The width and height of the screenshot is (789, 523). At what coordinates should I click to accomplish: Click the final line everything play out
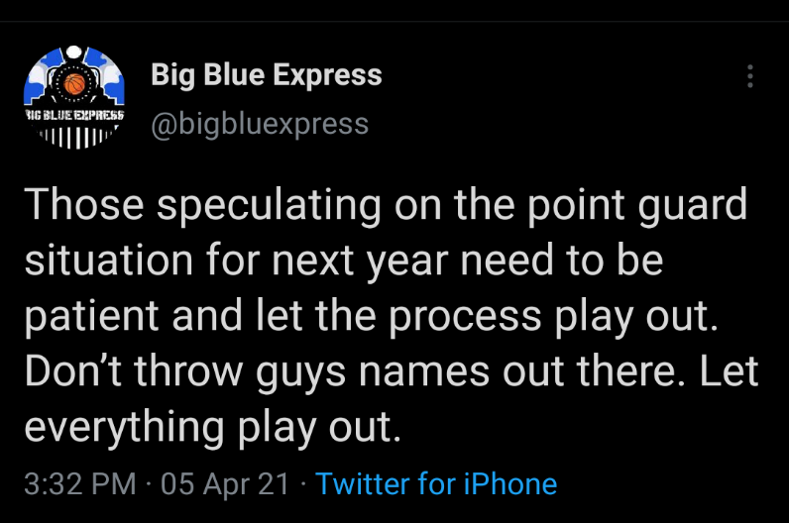coord(212,427)
